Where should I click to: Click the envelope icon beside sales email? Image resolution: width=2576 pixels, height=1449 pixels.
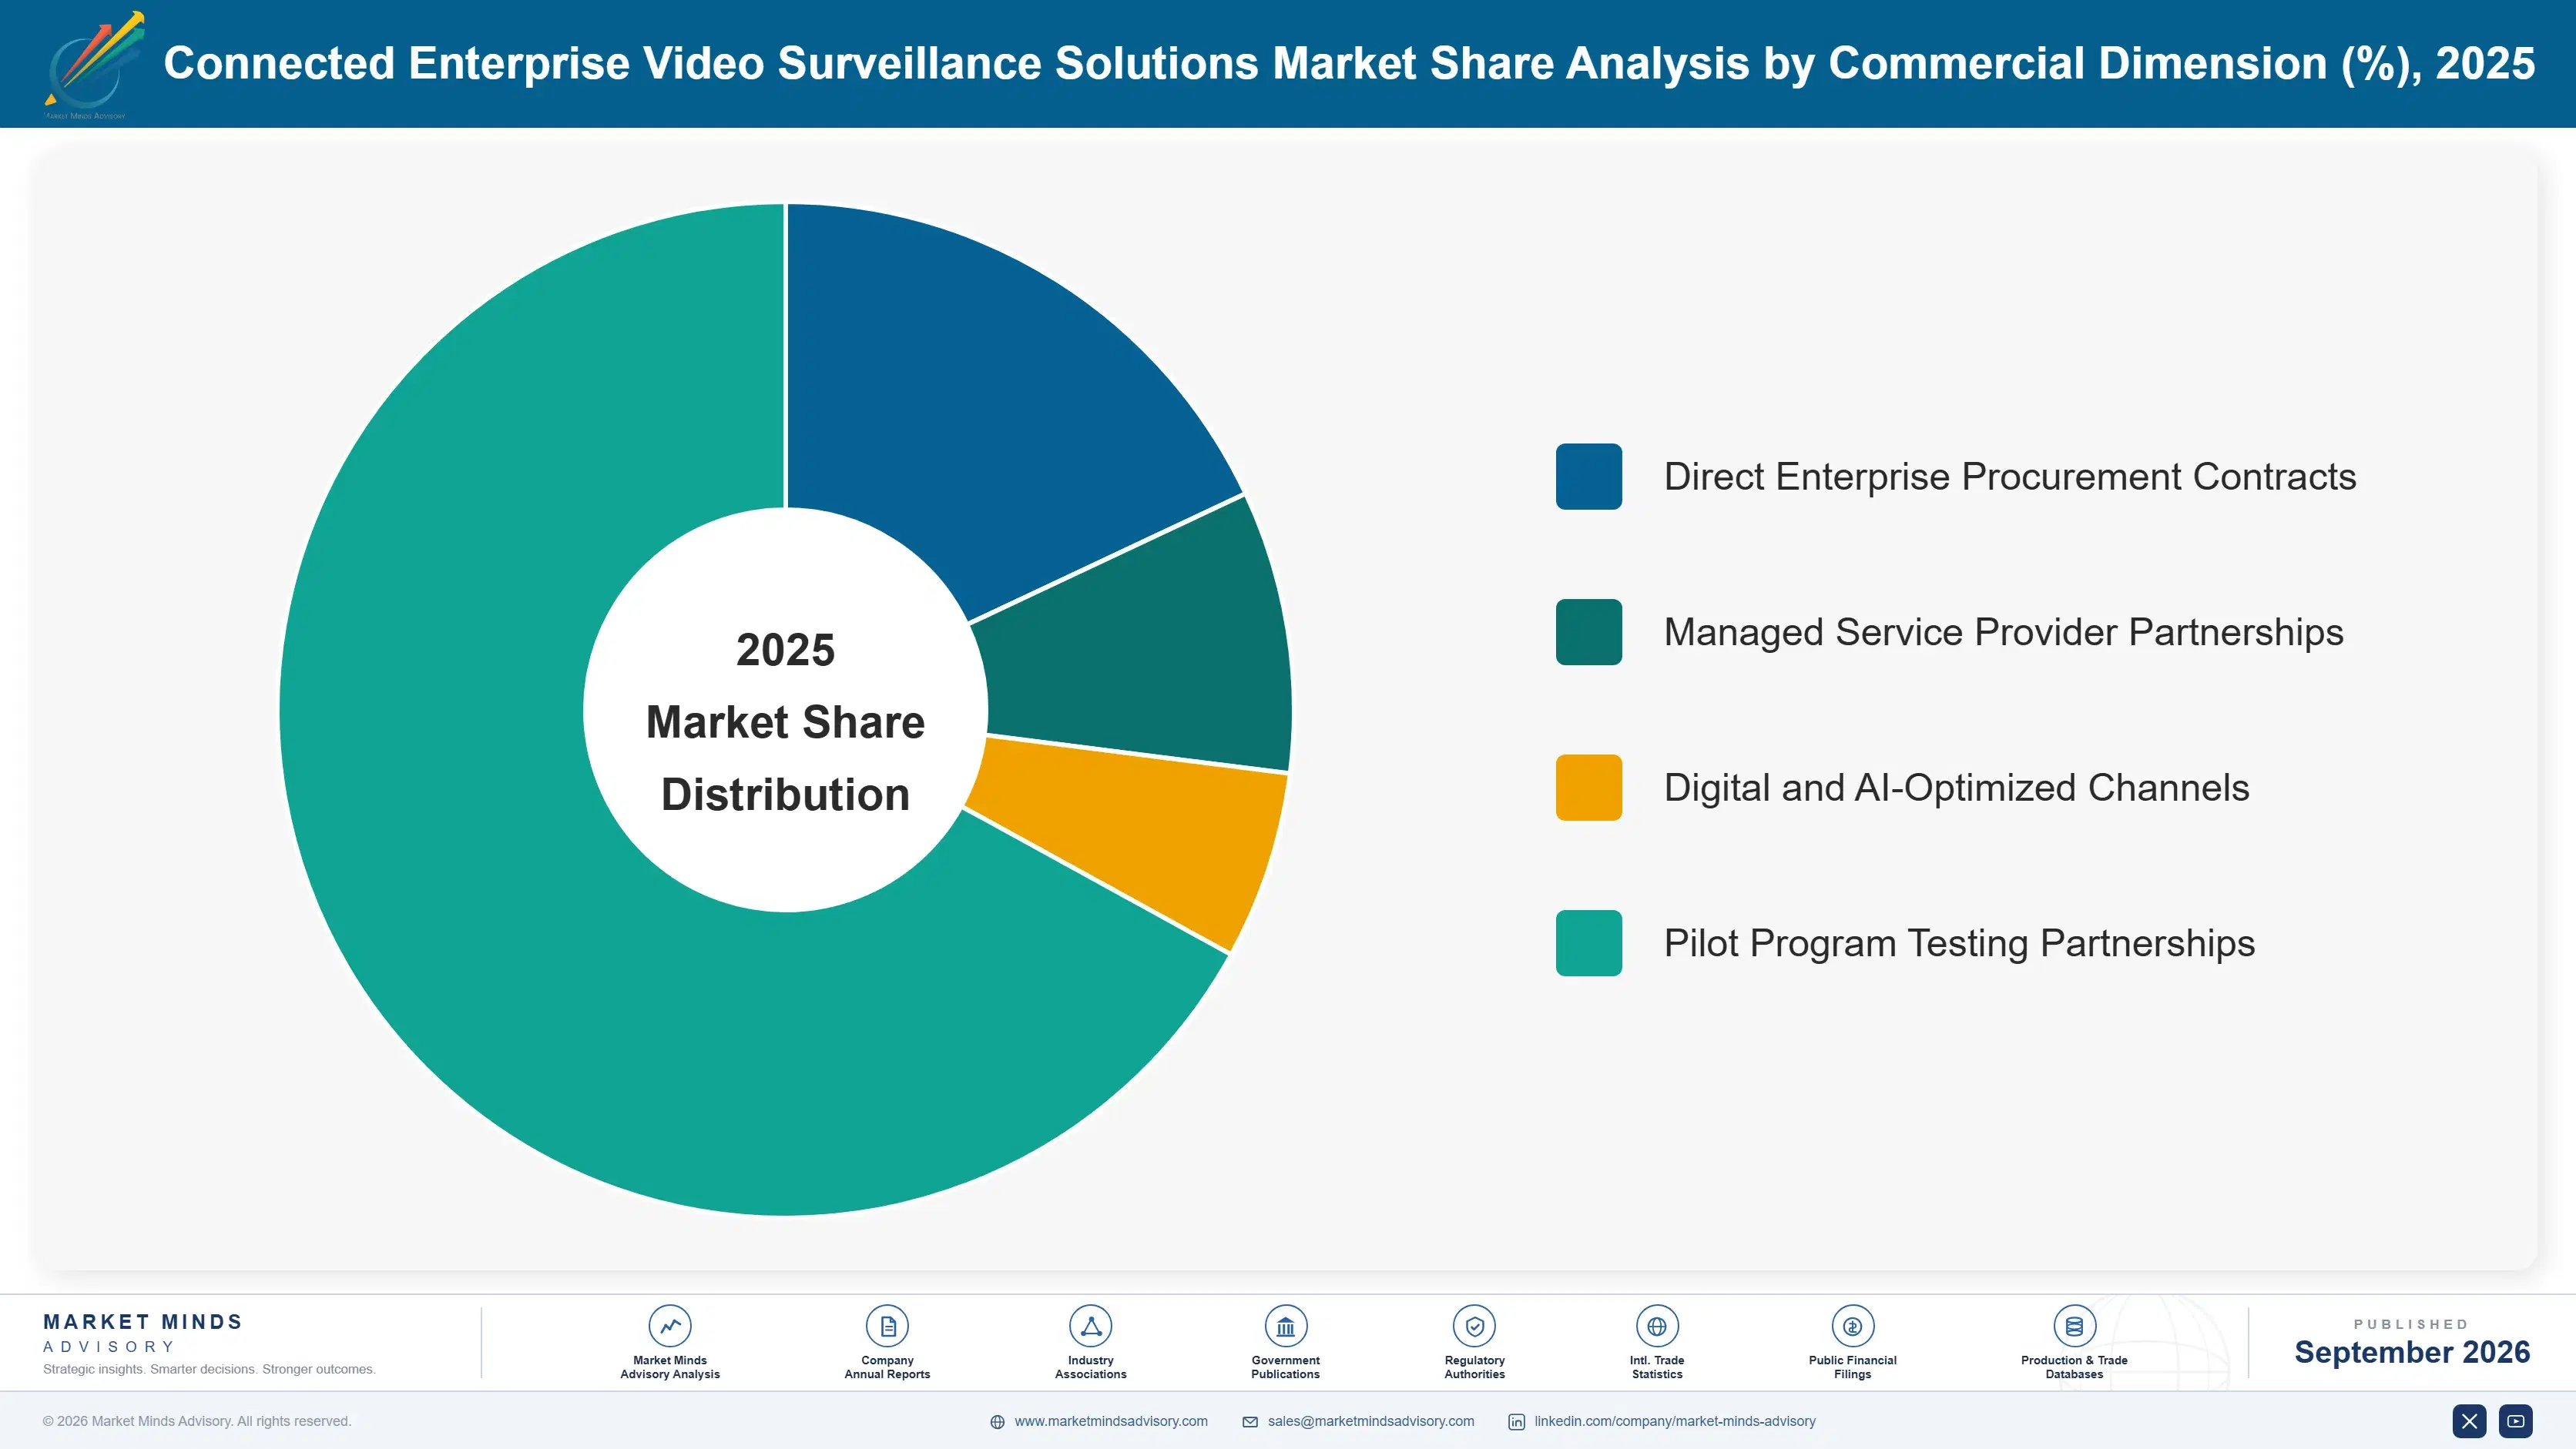coord(1250,1422)
